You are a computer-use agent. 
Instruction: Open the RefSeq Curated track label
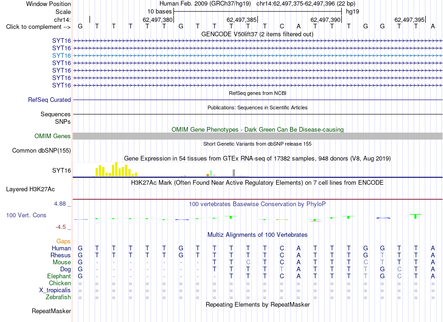pos(49,100)
